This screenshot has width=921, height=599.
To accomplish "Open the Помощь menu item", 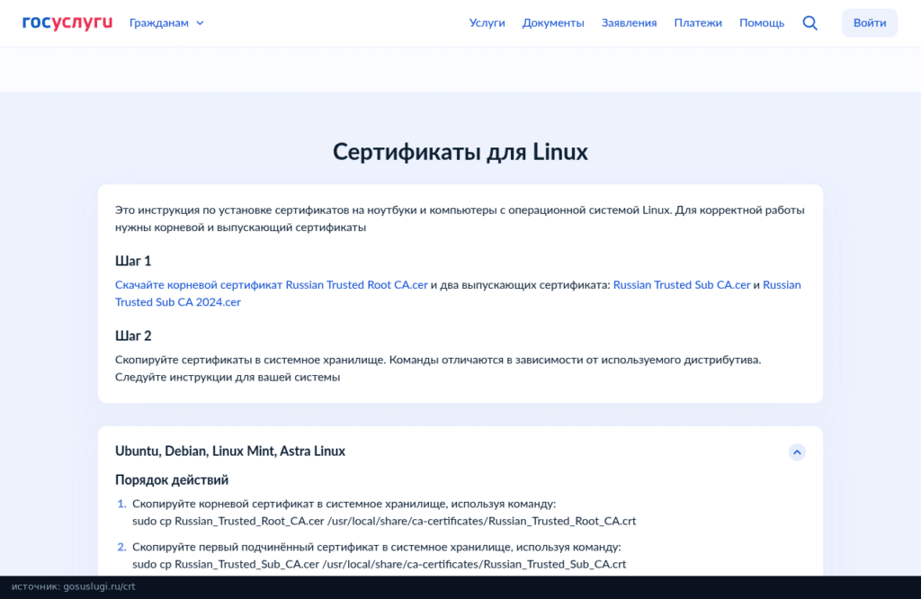I will click(762, 22).
